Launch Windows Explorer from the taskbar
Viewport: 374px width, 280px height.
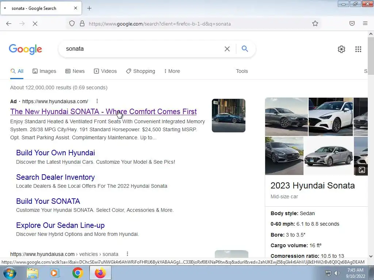(x=33, y=273)
